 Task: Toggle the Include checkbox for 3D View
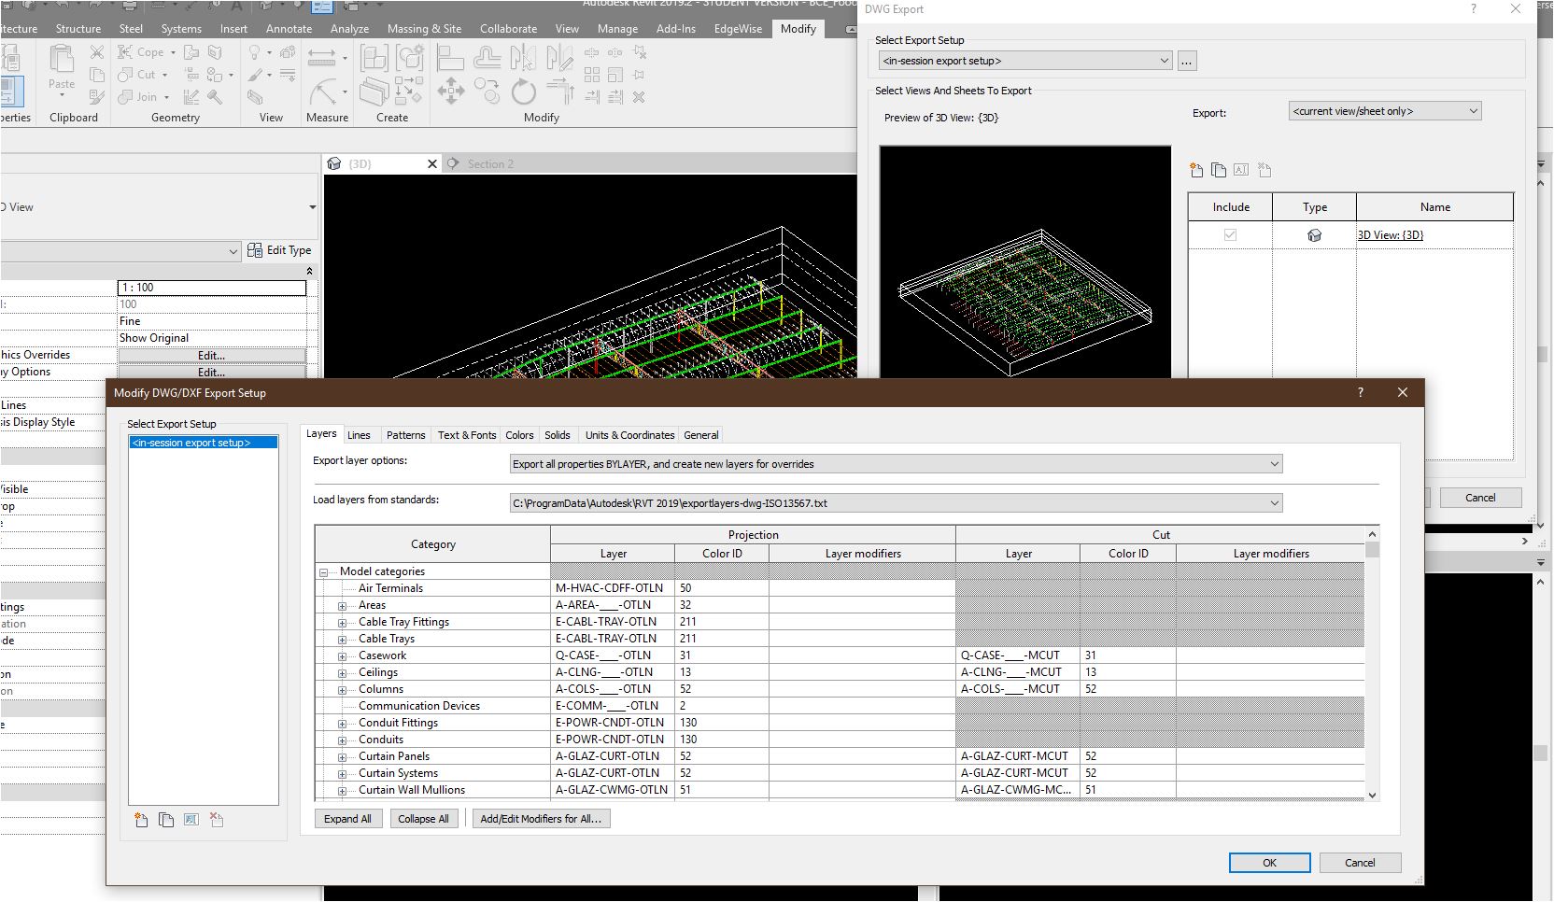(1230, 235)
